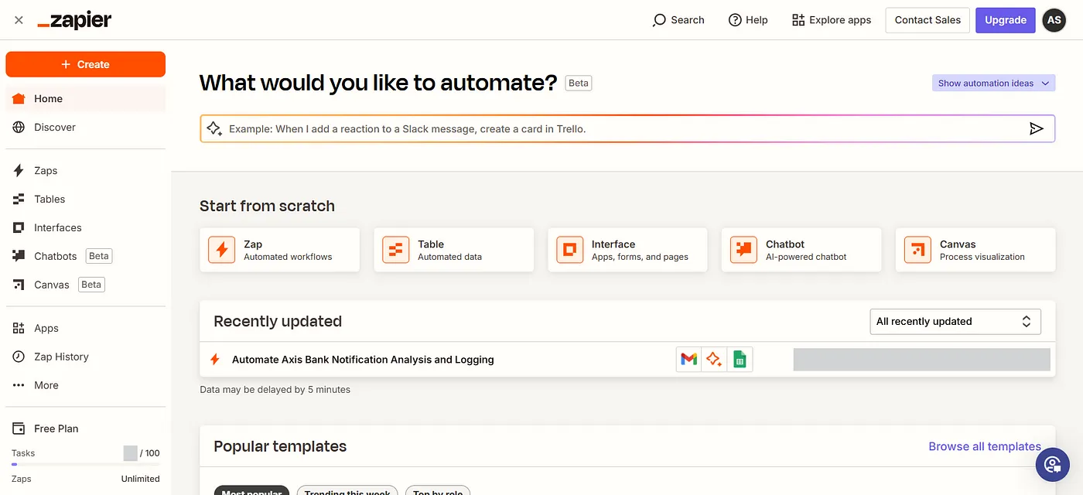Screen dimensions: 1083x495
Task: Create a new Table from scratch
Action: coord(453,250)
